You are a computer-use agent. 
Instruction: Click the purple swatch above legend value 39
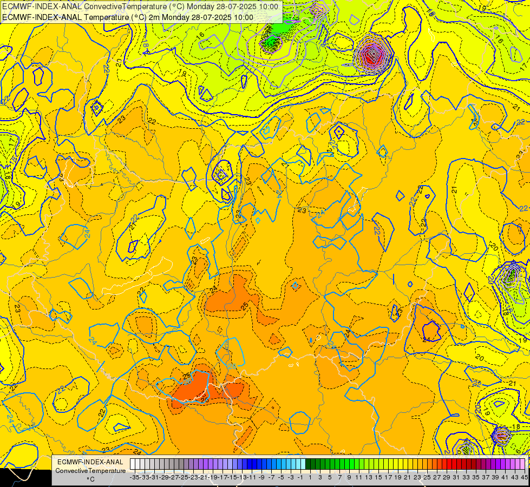494,464
